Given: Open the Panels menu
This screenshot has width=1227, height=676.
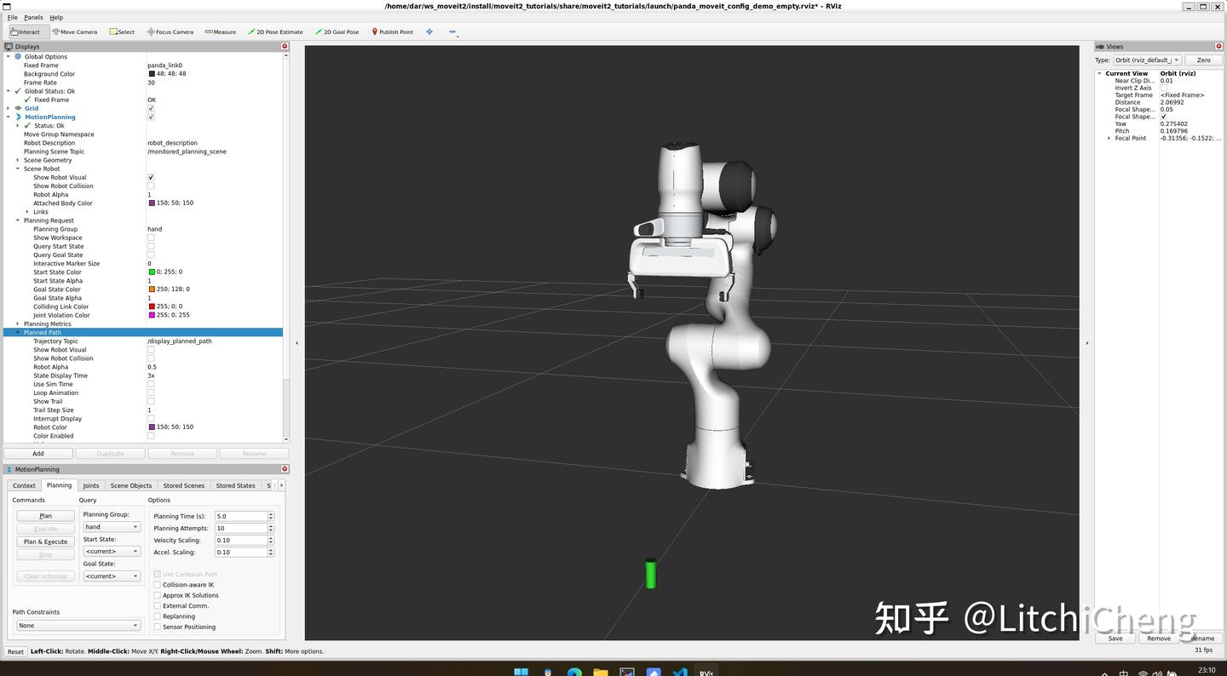Looking at the screenshot, I should tap(33, 17).
